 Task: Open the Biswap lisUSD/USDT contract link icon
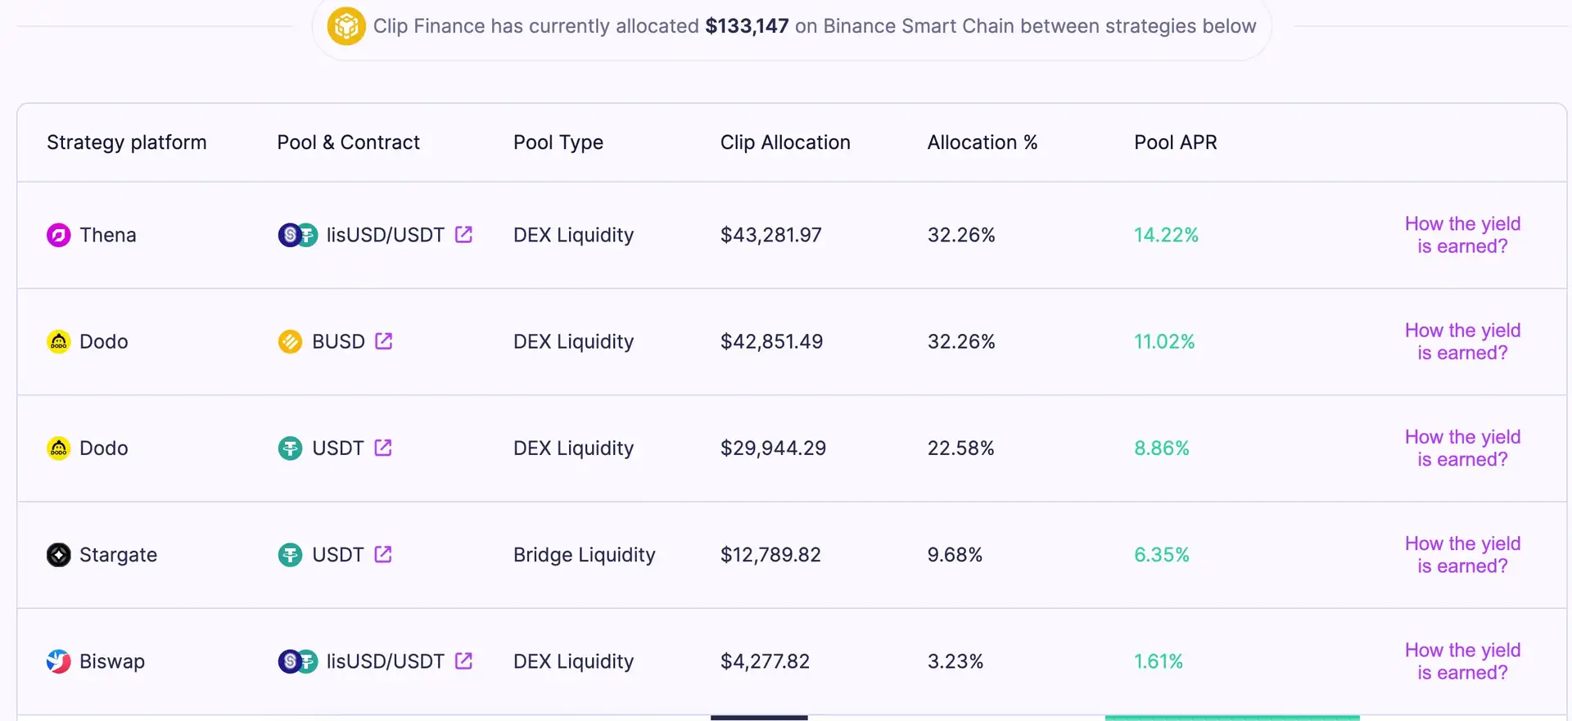click(463, 660)
